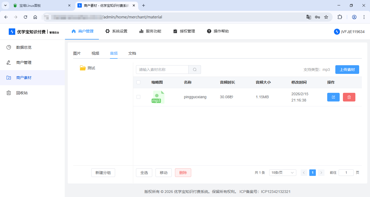The image size is (370, 197).
Task: Open 授权管理 via its shield icon
Action: [175, 31]
